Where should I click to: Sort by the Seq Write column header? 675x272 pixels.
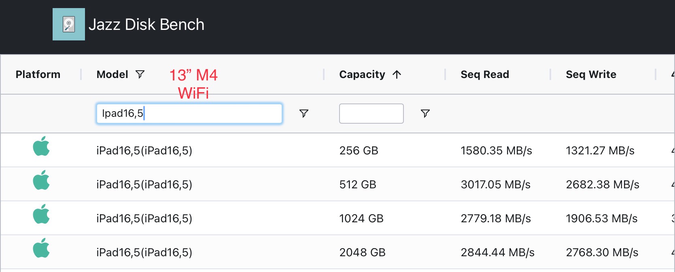(x=591, y=74)
